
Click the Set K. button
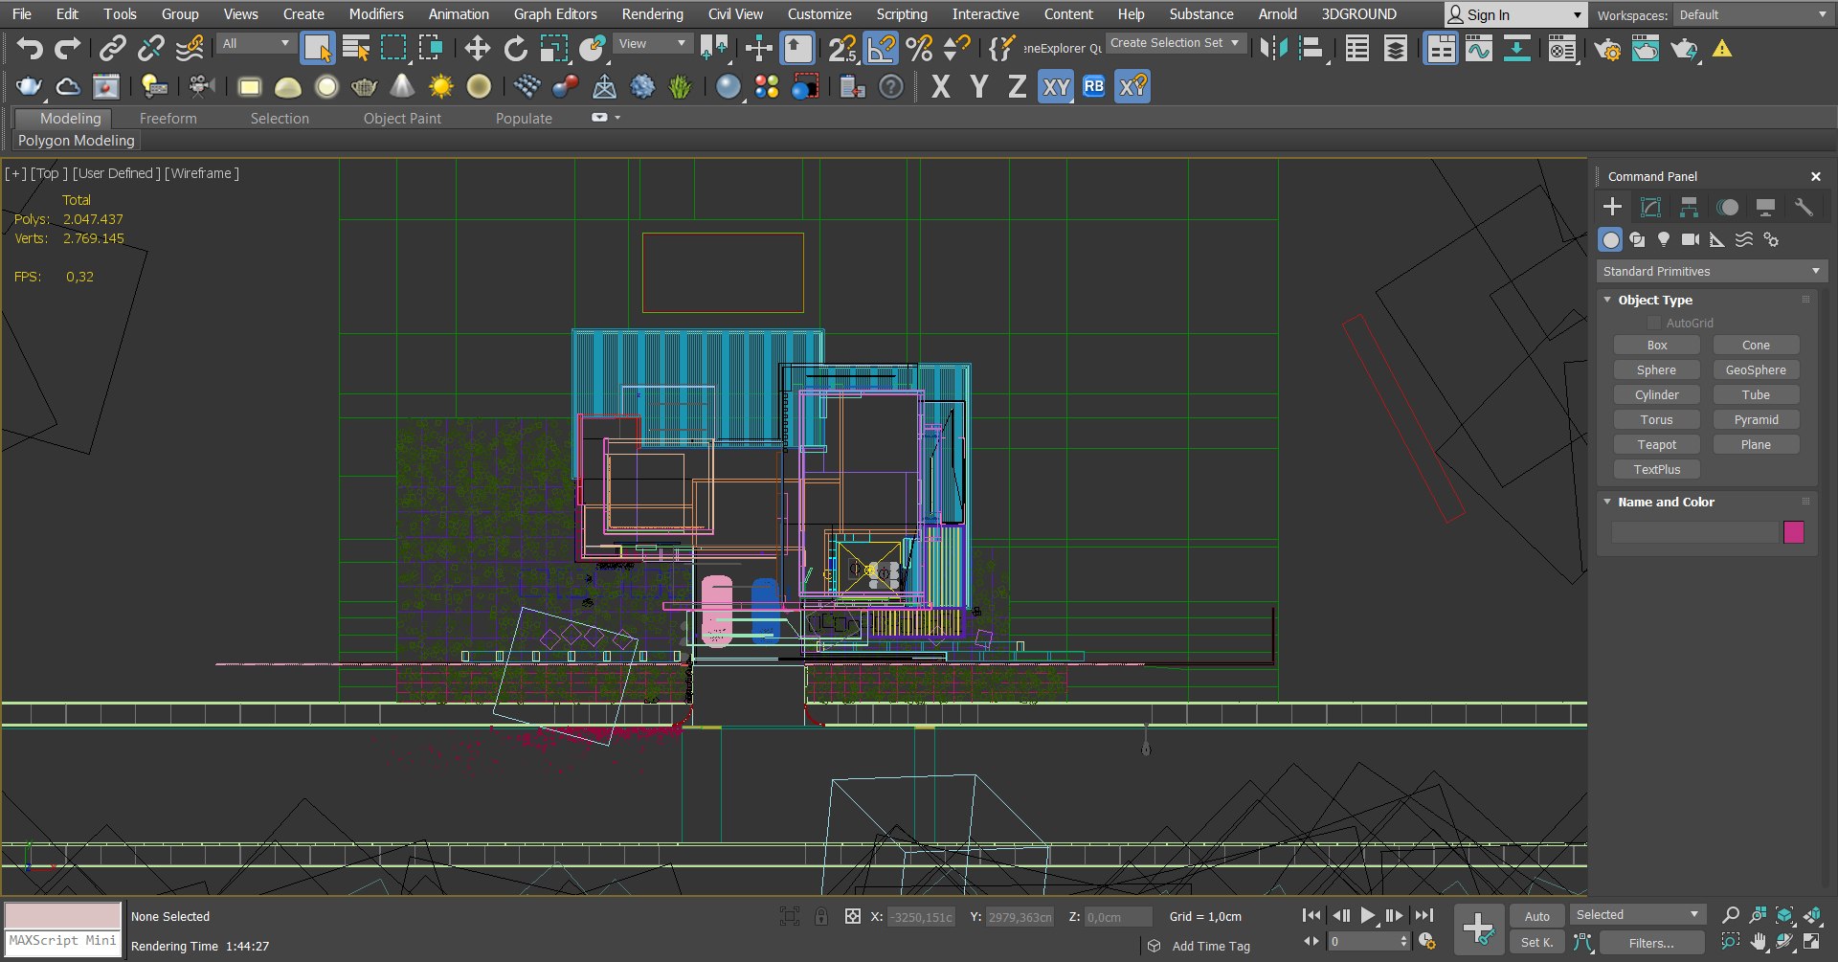point(1536,943)
